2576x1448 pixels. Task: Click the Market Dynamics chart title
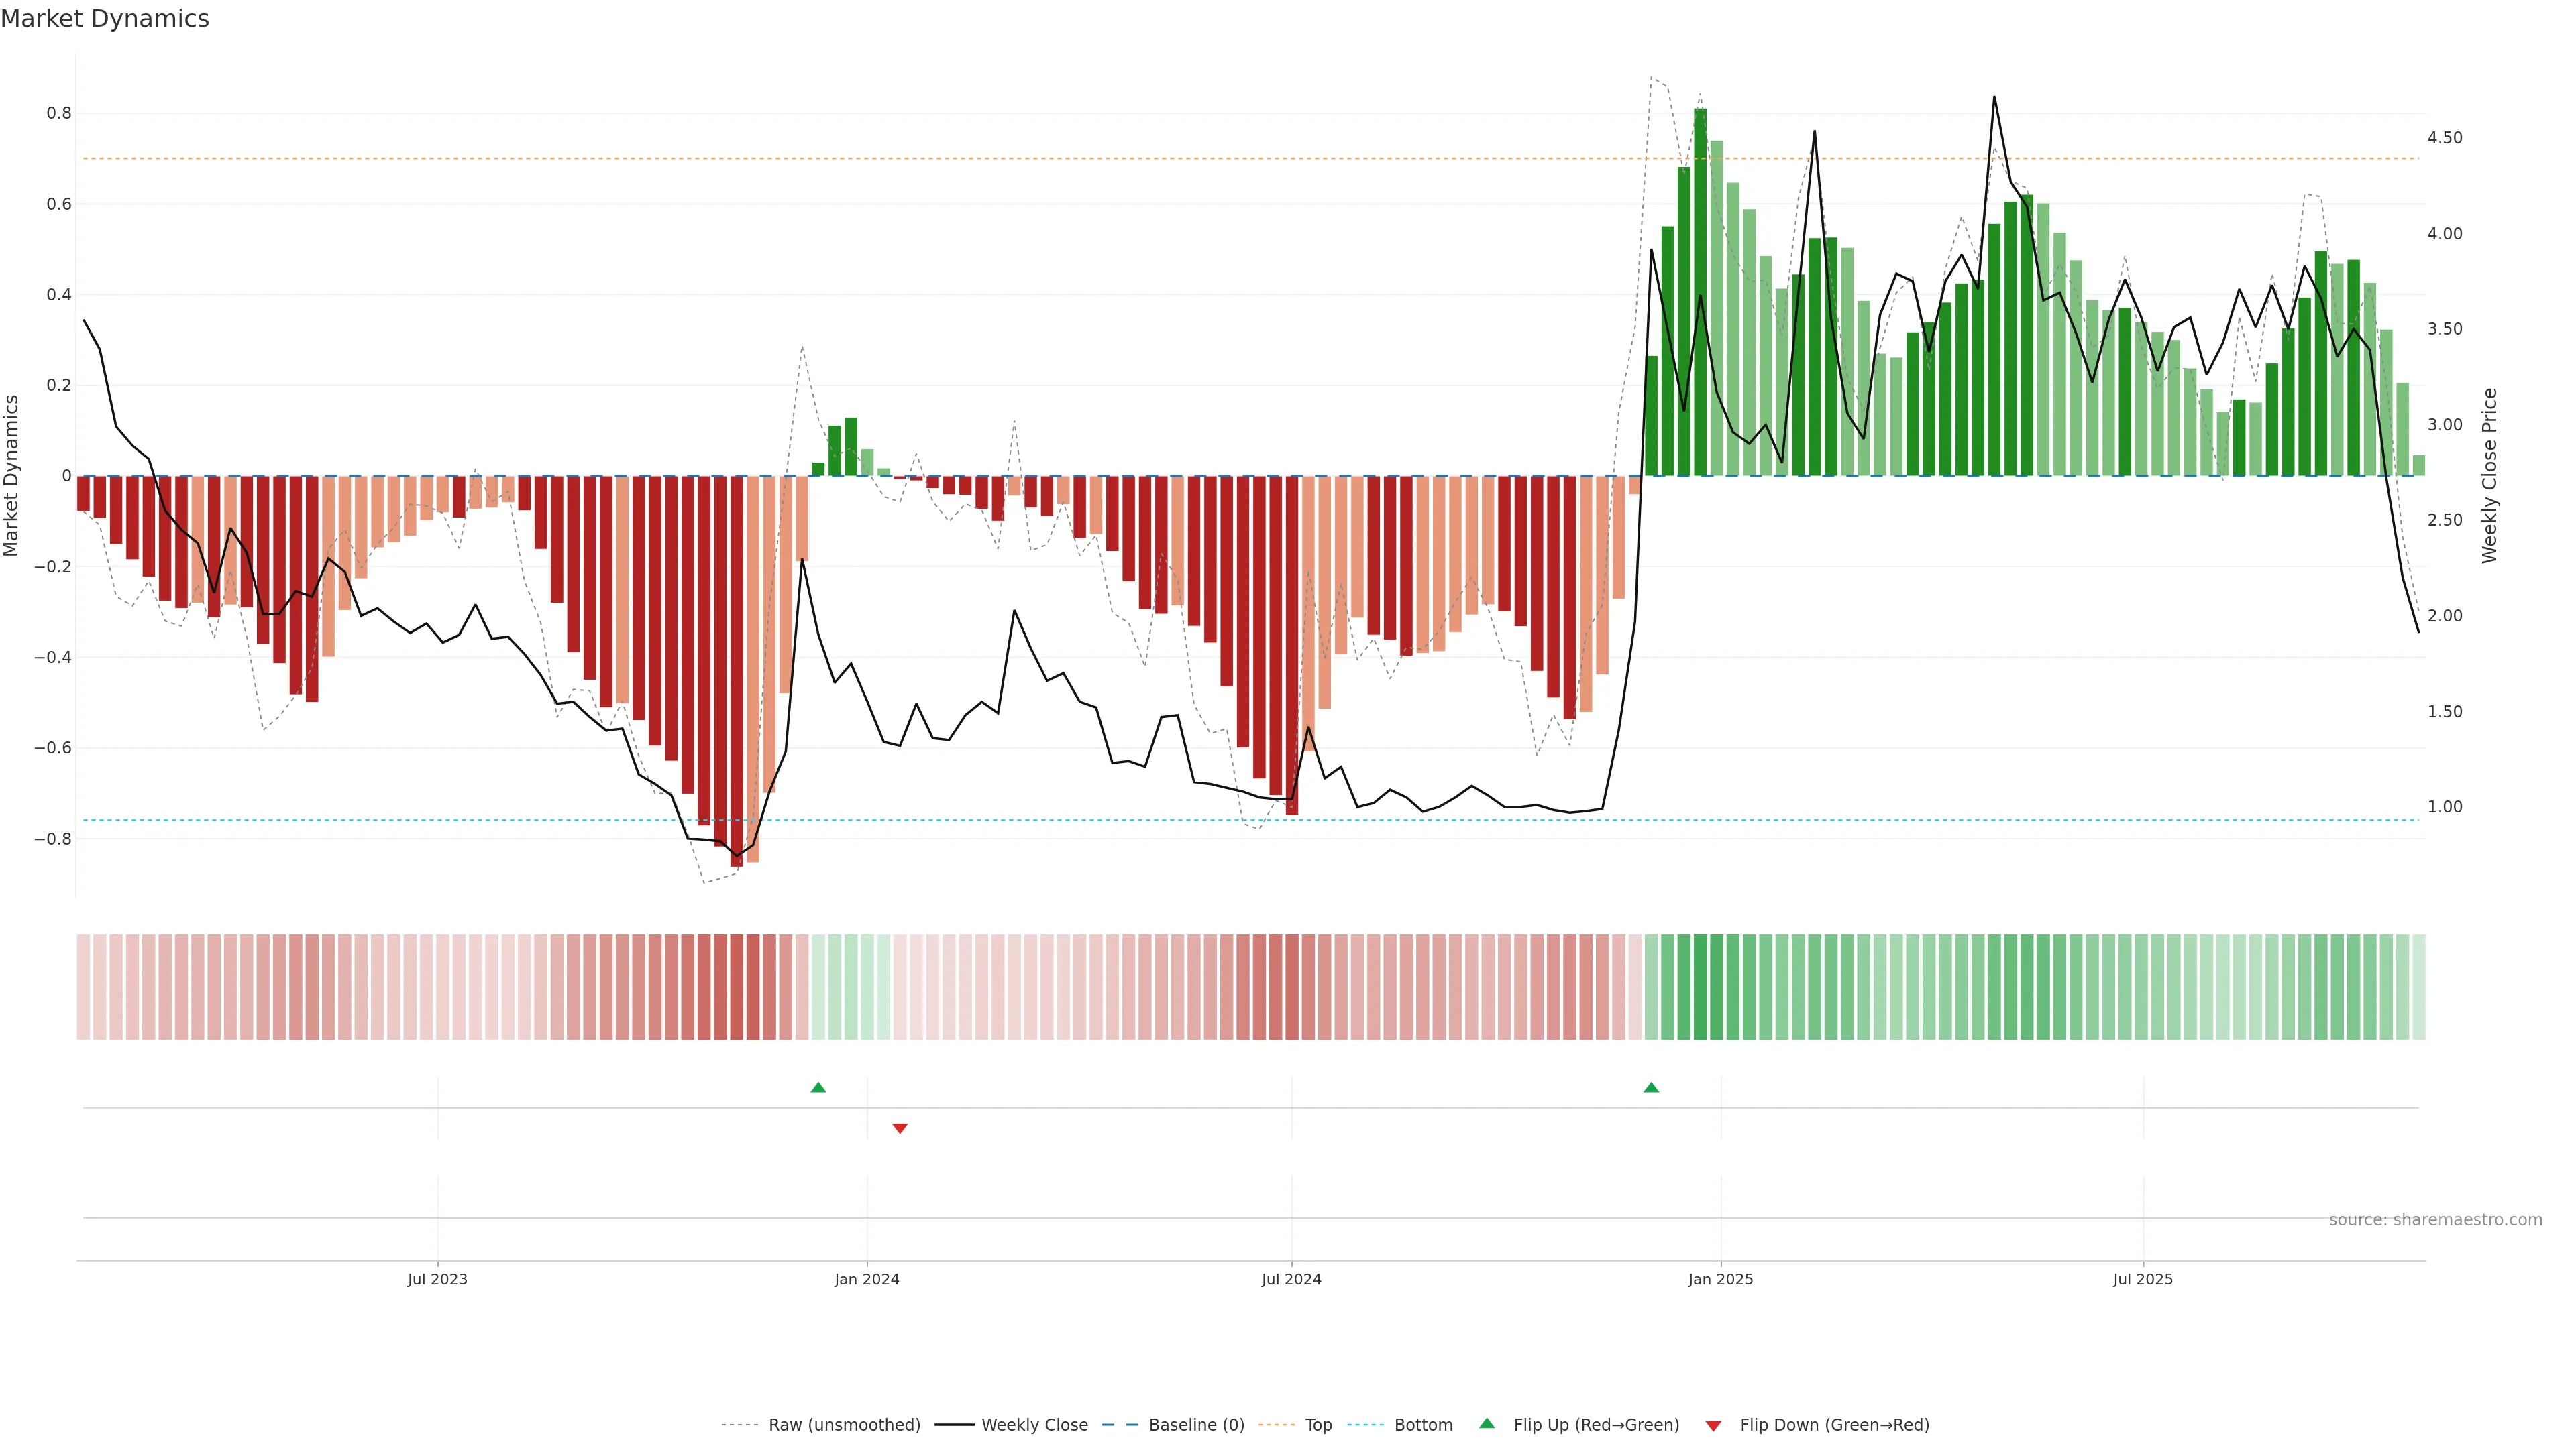[105, 19]
